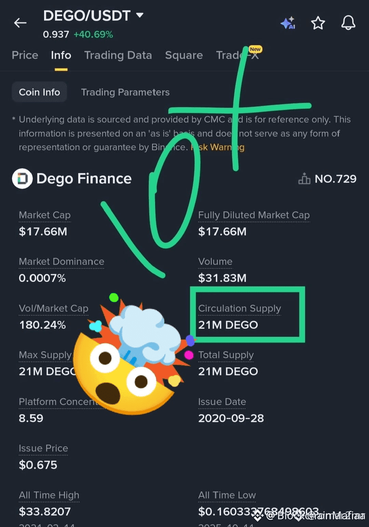Tap the Issue Date label
The width and height of the screenshot is (369, 527).
click(222, 402)
